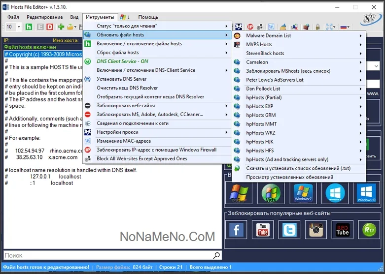The width and height of the screenshot is (385, 274).
Task: Click the Windows Vista logo icon
Action: pos(271,193)
